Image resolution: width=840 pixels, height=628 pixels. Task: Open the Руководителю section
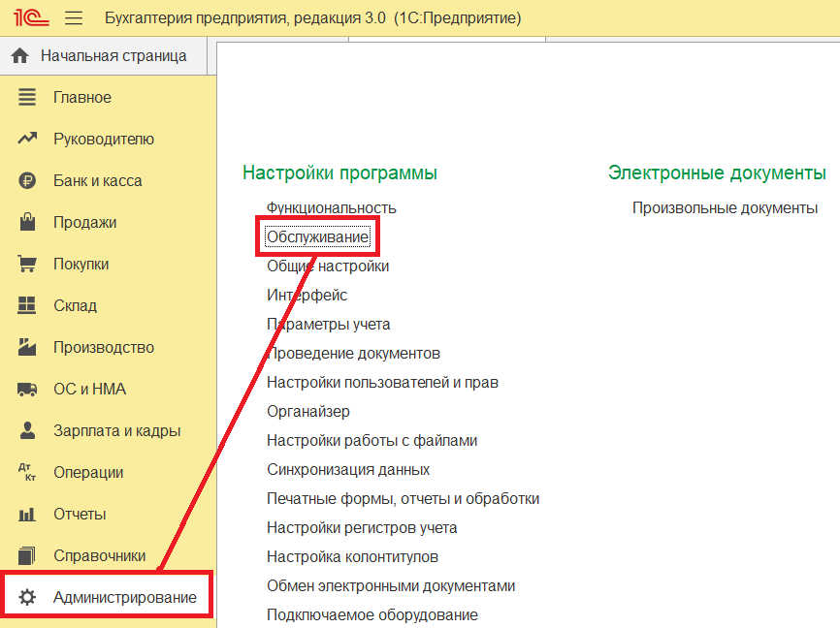[104, 140]
